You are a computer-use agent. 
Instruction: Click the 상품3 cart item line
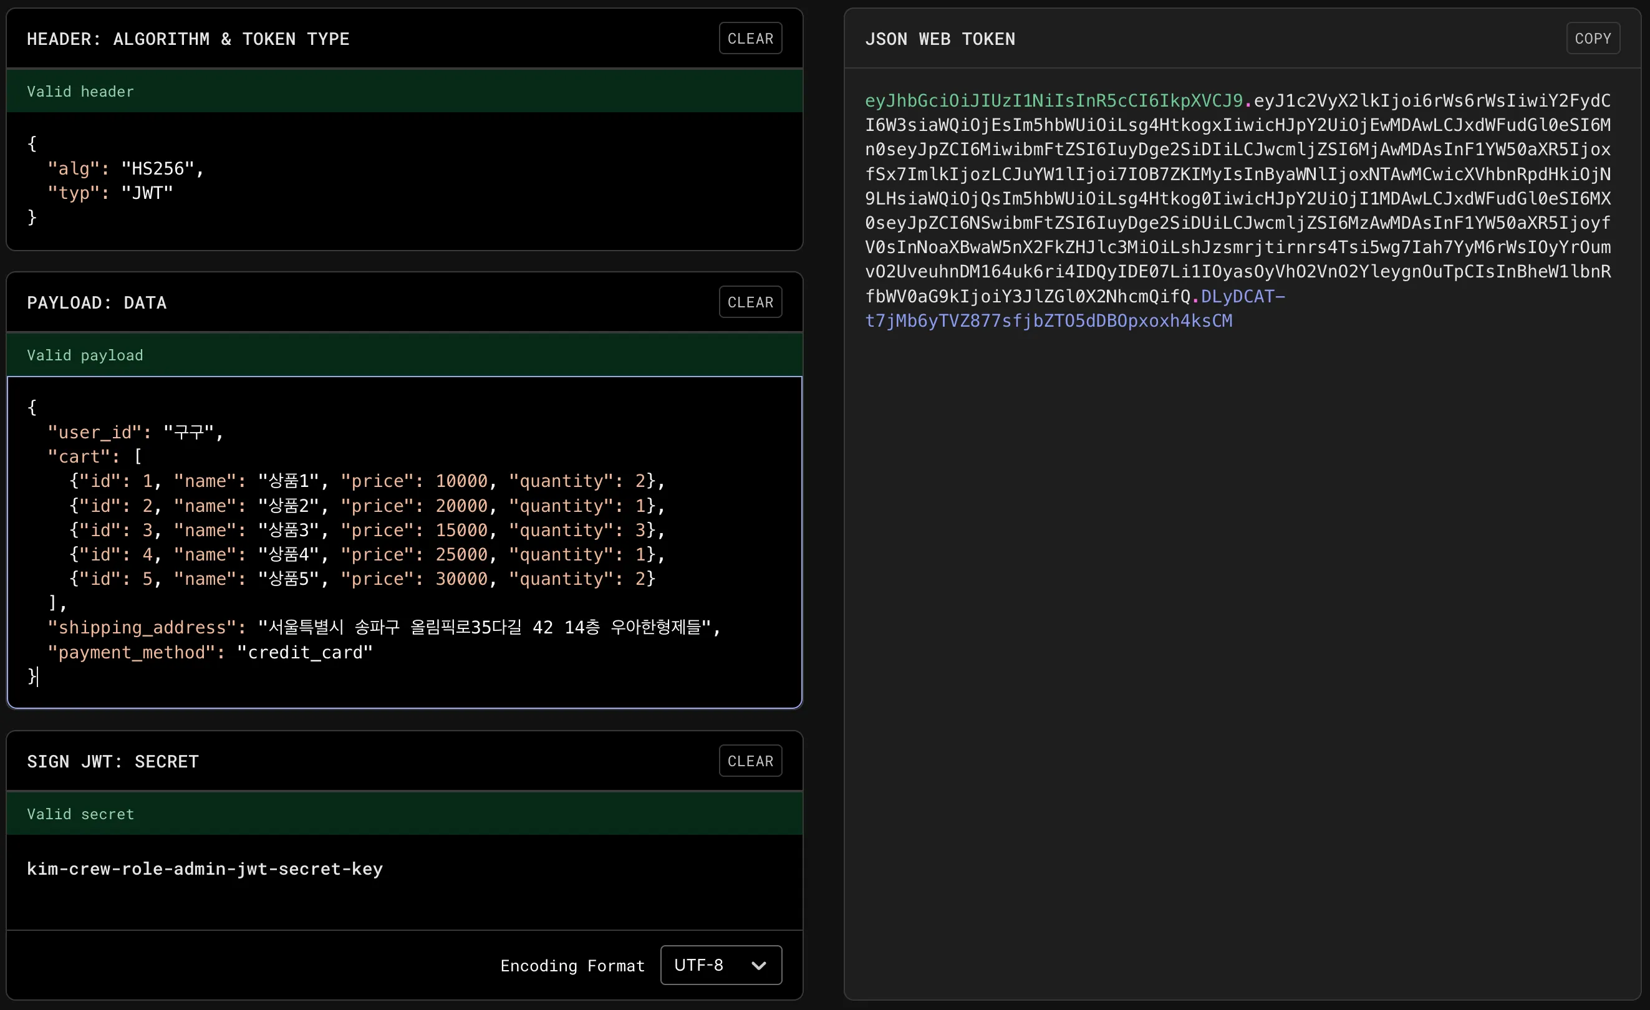[366, 530]
